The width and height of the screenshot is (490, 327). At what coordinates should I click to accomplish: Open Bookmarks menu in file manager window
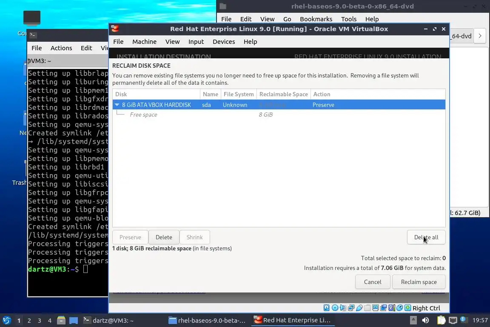click(x=316, y=19)
